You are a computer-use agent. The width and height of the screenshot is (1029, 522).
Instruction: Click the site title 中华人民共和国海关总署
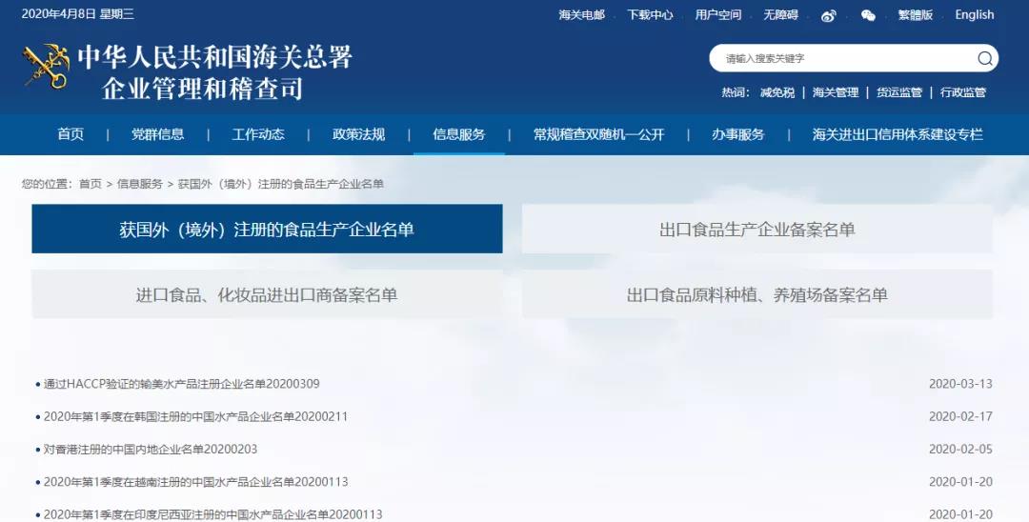(x=214, y=58)
